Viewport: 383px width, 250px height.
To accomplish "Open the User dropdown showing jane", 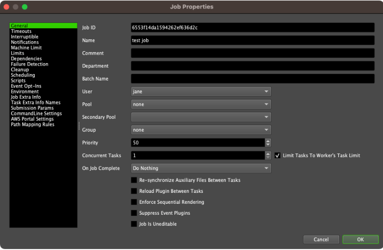I will click(x=201, y=91).
